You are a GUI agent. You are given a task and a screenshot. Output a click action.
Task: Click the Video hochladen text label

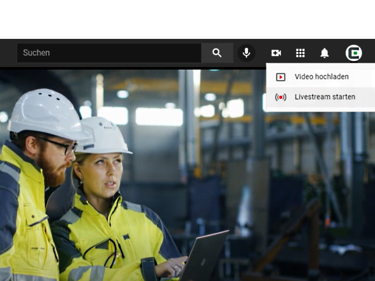tap(322, 77)
